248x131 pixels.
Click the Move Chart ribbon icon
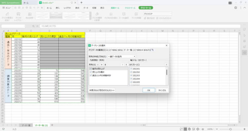coord(136,16)
